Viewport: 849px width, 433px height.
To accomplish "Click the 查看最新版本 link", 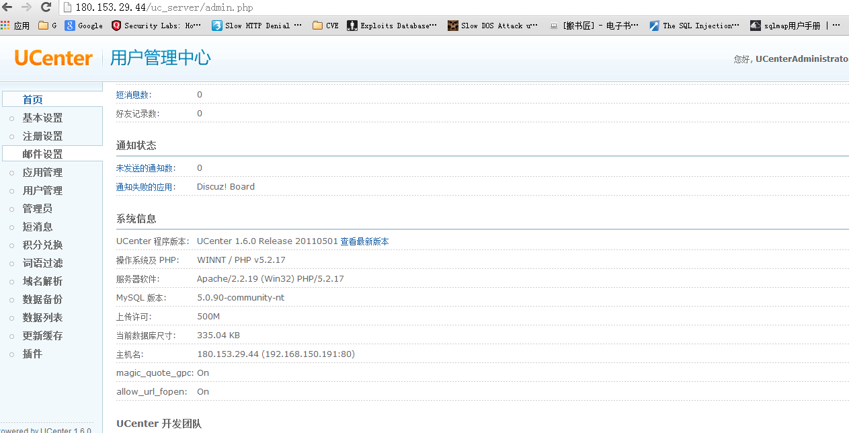I will (364, 241).
